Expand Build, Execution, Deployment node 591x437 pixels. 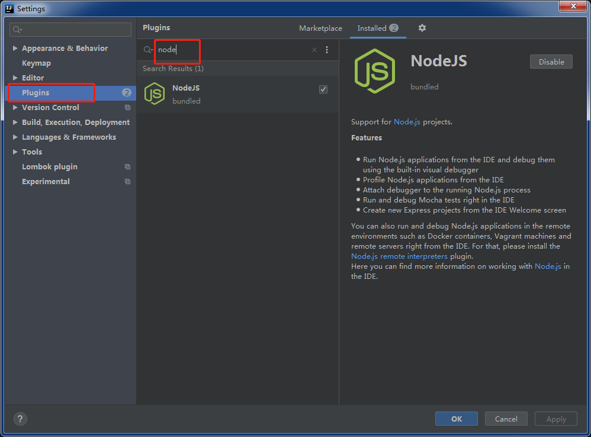[15, 123]
